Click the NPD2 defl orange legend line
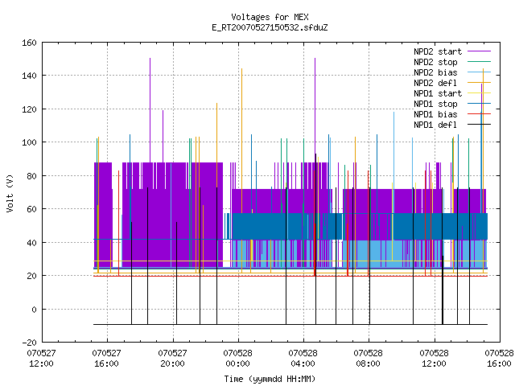Image resolution: width=515 pixels, height=386 pixels. tap(479, 83)
